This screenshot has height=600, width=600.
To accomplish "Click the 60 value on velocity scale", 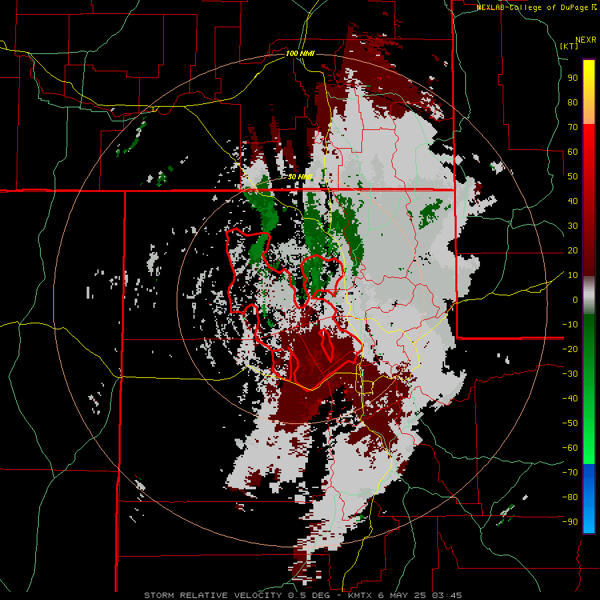I will pos(573,152).
